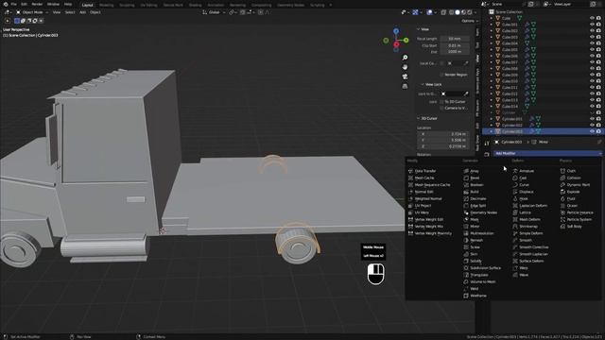Viewport: 605px width, 340px height.
Task: Disable Cube.010 in renders camera icon
Action: click(598, 81)
